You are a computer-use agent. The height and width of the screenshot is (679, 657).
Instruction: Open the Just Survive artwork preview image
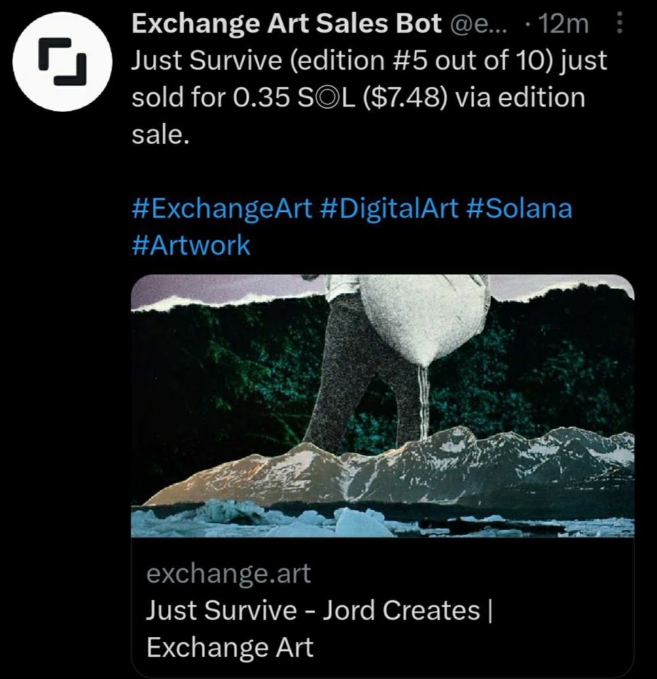tap(383, 406)
